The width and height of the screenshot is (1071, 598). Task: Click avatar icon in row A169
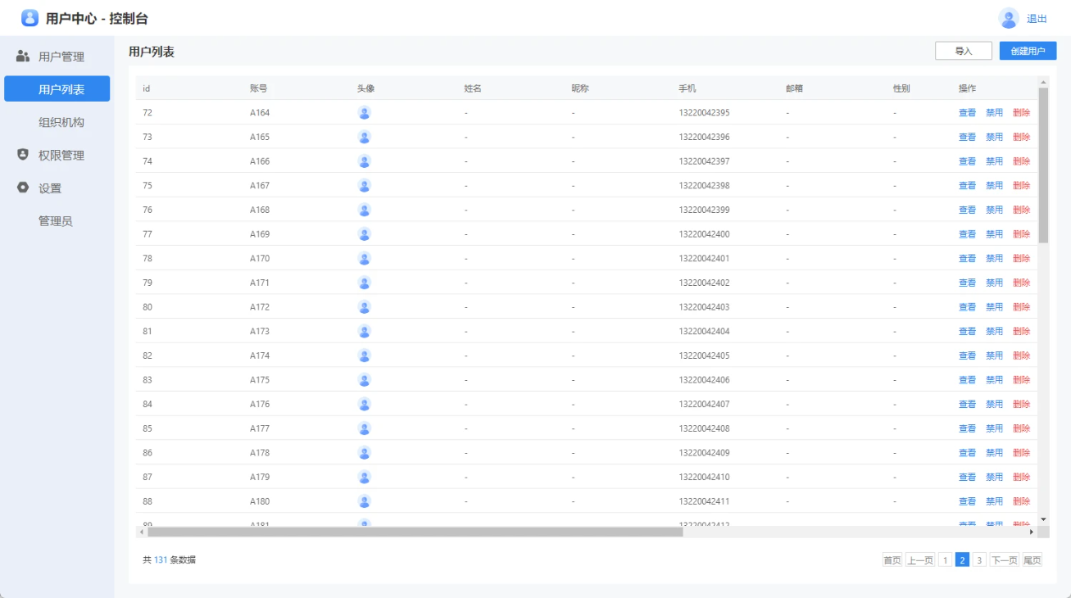click(x=365, y=234)
